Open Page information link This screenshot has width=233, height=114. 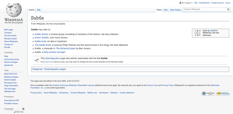(x=11, y=86)
